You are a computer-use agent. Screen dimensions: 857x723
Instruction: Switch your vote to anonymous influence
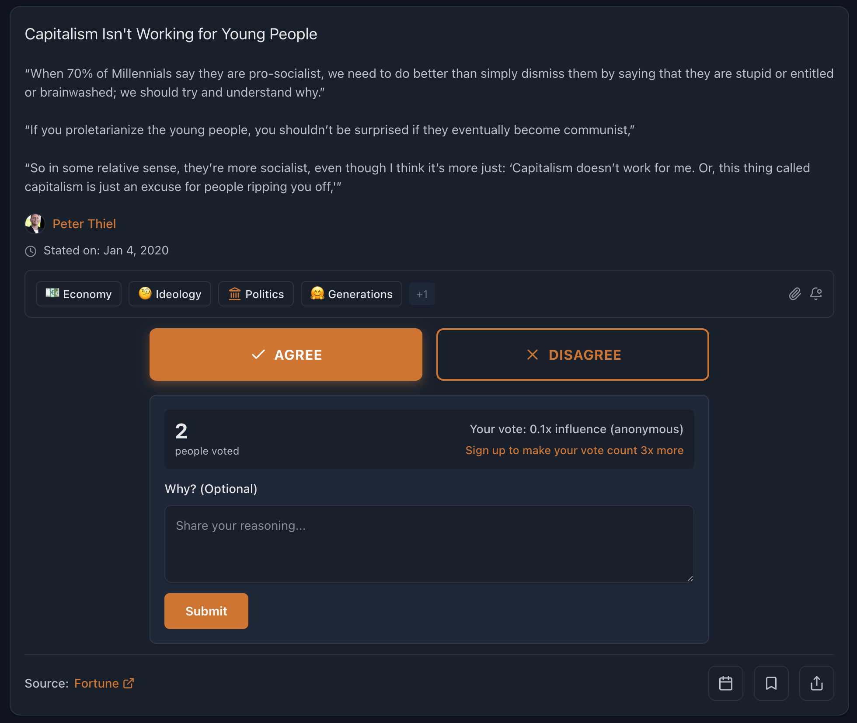click(x=576, y=429)
